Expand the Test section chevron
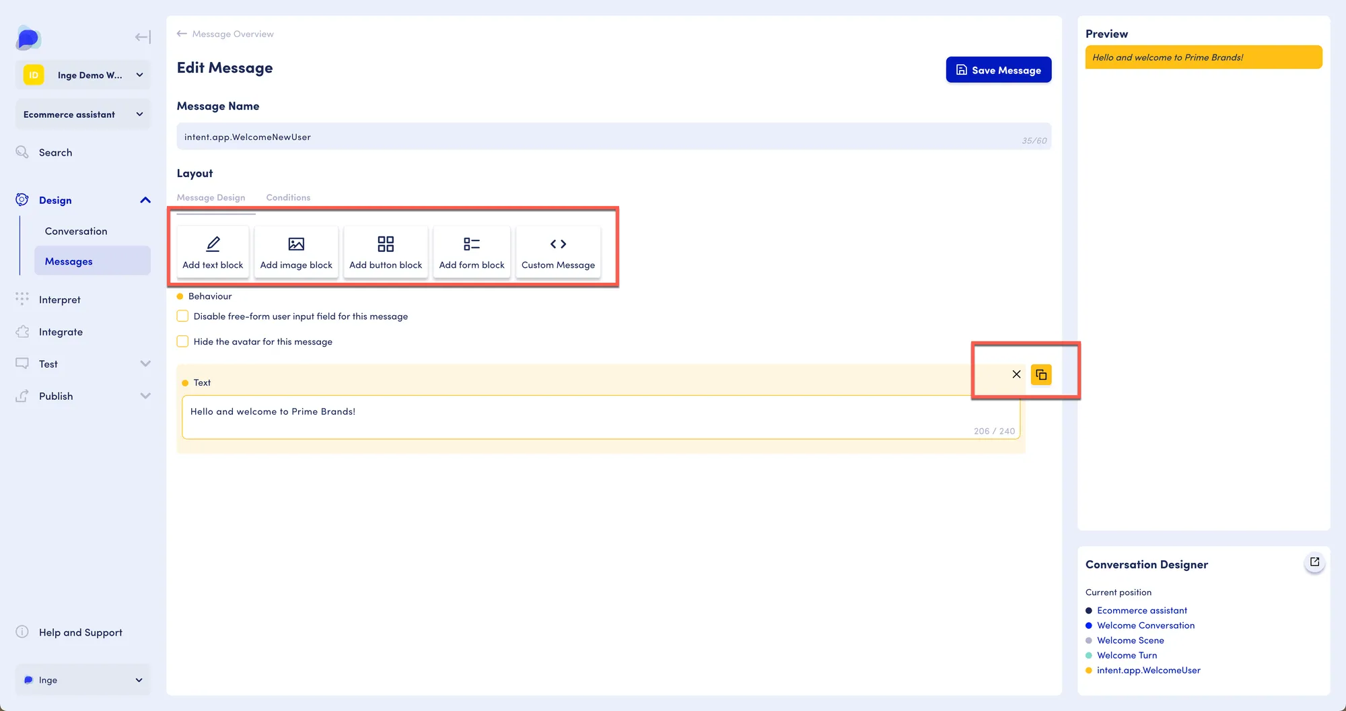The image size is (1346, 711). [x=145, y=364]
